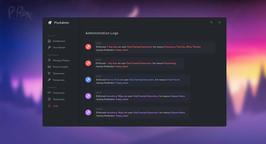266x144 pixels.
Task: Click Puppy_Ryan moderator in 07:29 entry
Action: (x=122, y=67)
